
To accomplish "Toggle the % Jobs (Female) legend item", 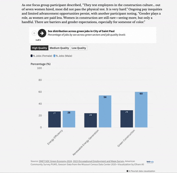I will click(x=41, y=56).
